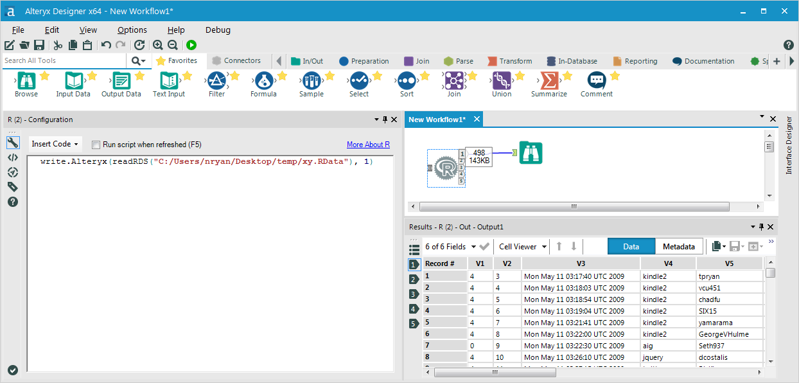Viewport: 799px width, 383px height.
Task: Click the Search All Tools field
Action: coord(64,60)
